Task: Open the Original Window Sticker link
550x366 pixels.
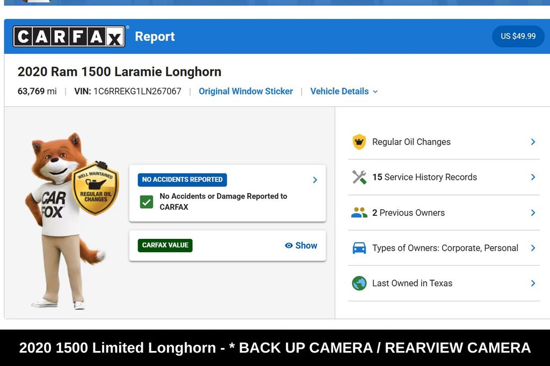Action: point(245,91)
